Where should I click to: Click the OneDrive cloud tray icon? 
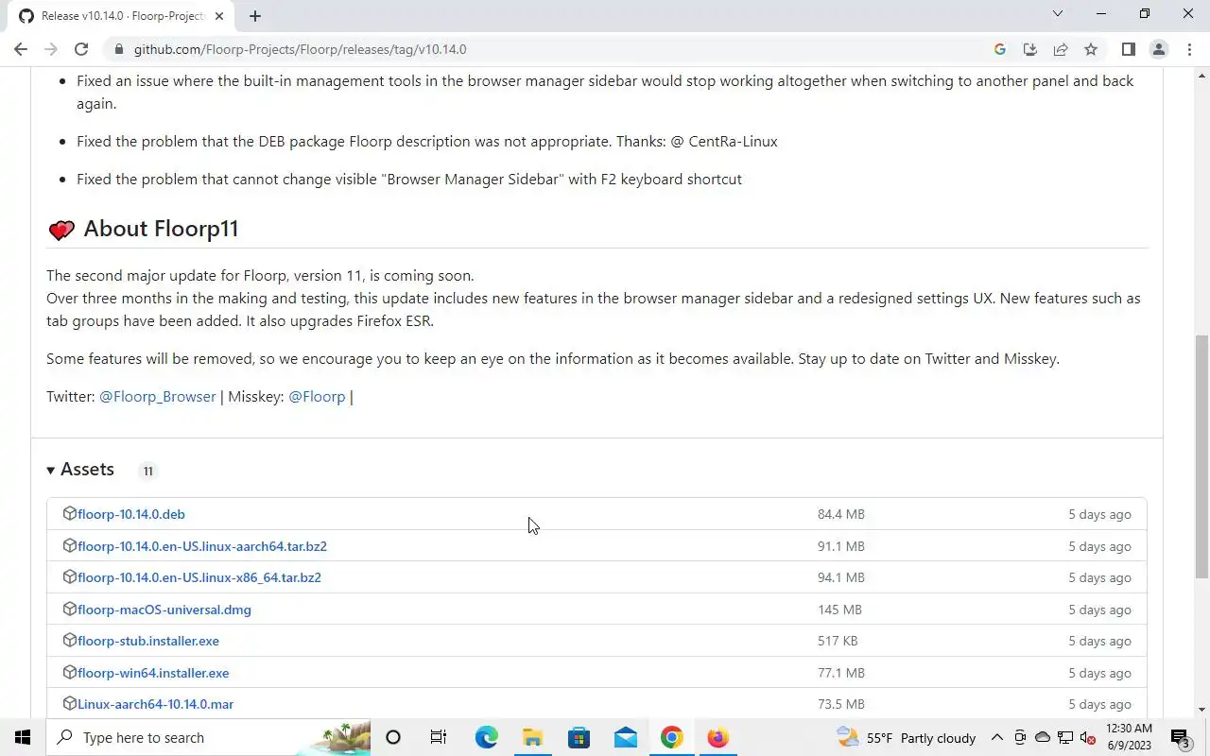click(1042, 737)
